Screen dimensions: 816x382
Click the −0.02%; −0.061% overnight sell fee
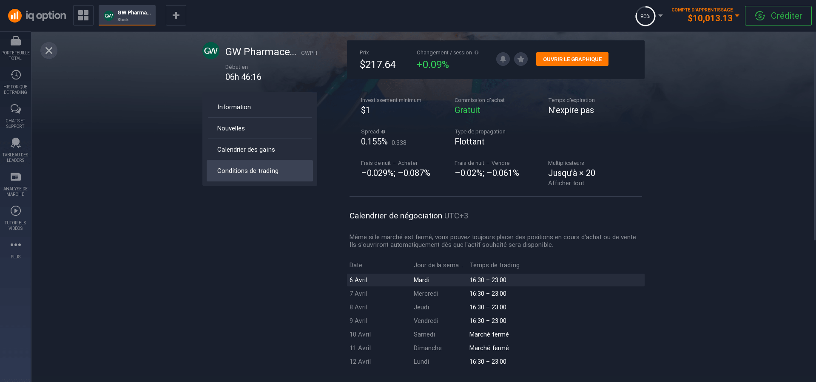(487, 173)
